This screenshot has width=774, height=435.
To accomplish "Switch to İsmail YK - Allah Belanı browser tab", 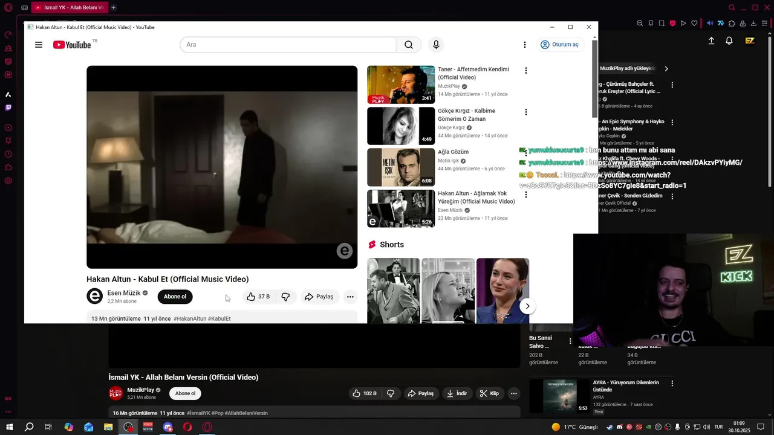I will click(x=68, y=7).
